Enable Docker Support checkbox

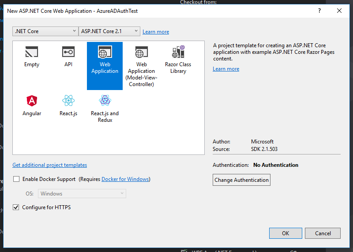[16, 179]
